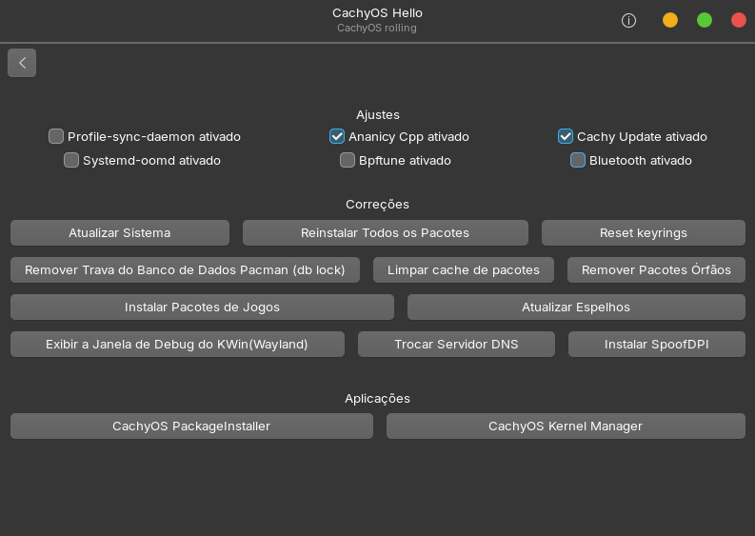Select Reset keyrings button

[643, 233]
